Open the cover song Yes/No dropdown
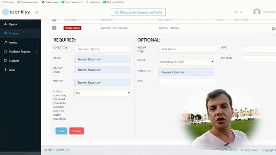 (103, 93)
